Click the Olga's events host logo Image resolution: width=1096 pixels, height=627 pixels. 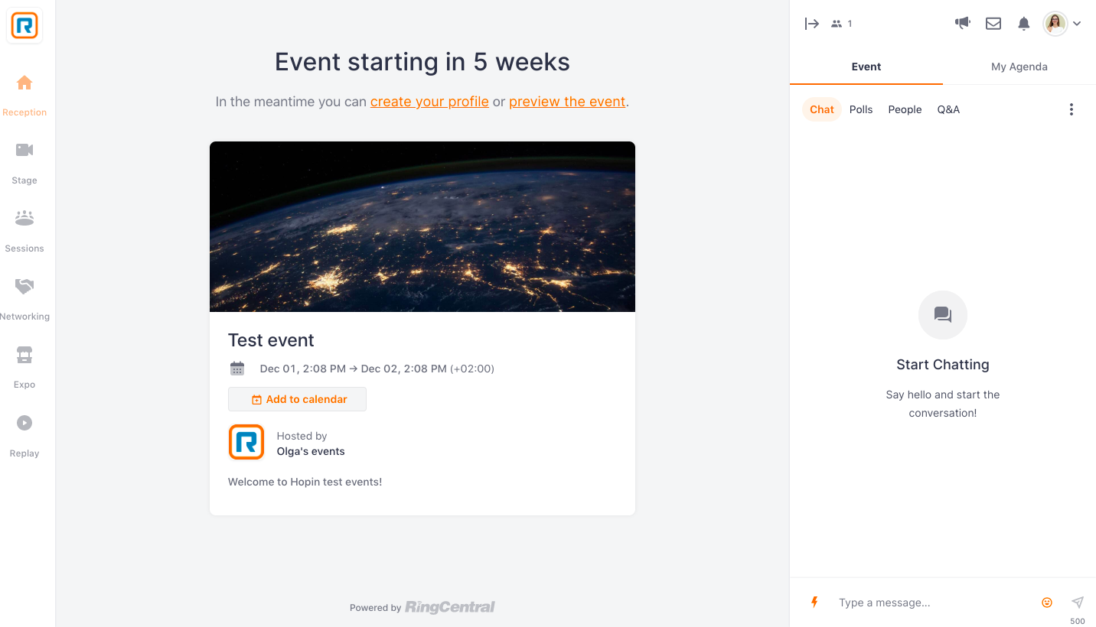(246, 442)
